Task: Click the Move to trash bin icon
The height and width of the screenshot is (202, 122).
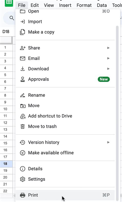Action: (23, 126)
